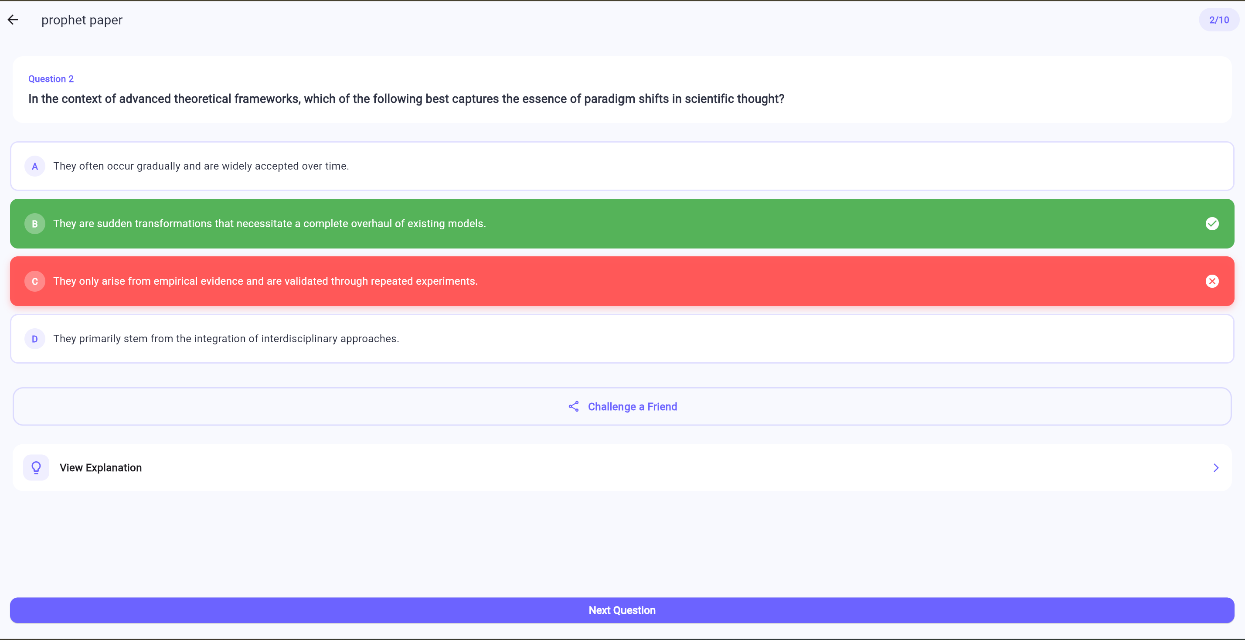Click the Question 2 label

51,79
